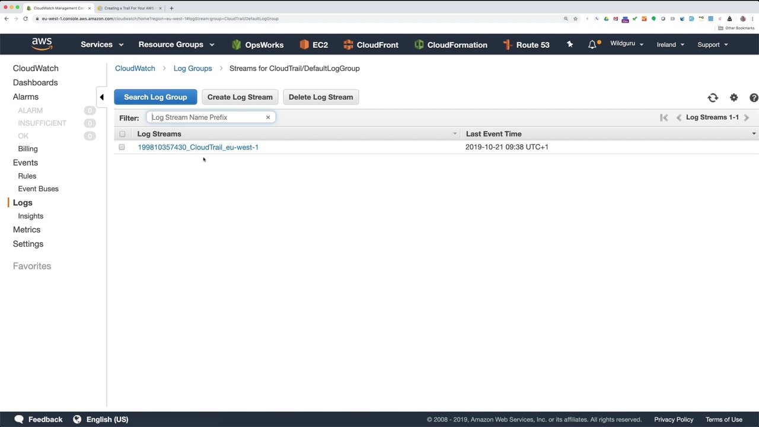Image resolution: width=759 pixels, height=427 pixels.
Task: Open the Terms of Use link
Action: coord(724,419)
